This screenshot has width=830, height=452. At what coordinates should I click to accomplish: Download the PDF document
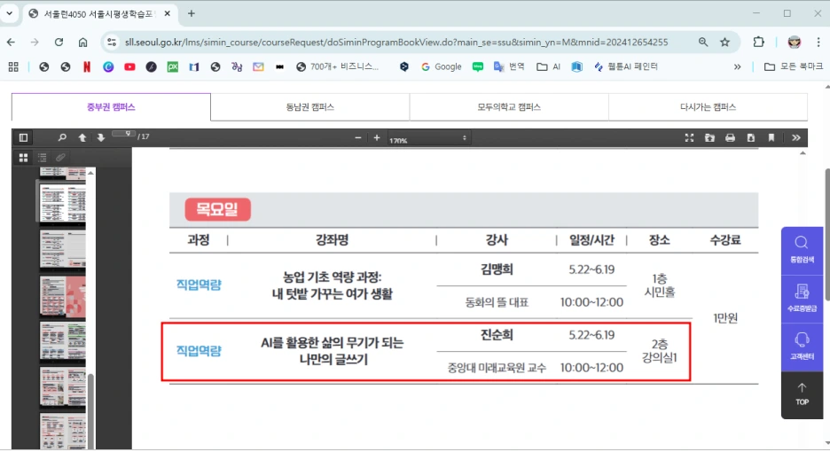[x=750, y=137]
